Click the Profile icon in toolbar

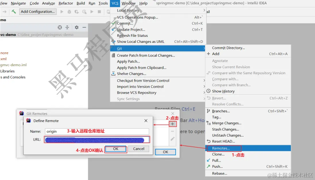coord(84,12)
